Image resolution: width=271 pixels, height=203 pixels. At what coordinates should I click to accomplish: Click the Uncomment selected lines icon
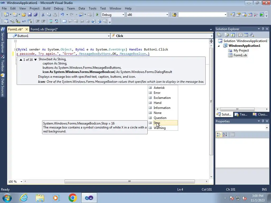[x=57, y=21]
